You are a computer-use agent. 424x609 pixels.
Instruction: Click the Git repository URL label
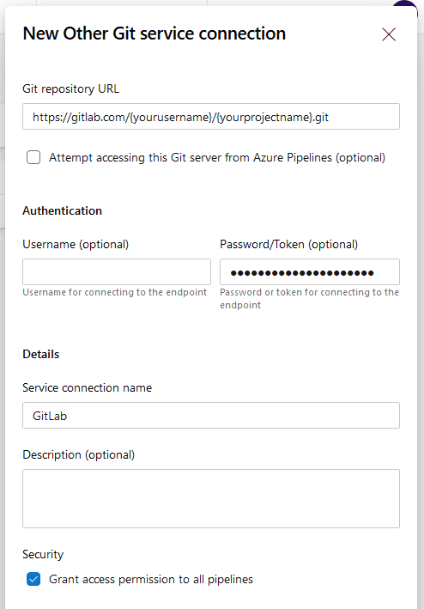tap(70, 88)
